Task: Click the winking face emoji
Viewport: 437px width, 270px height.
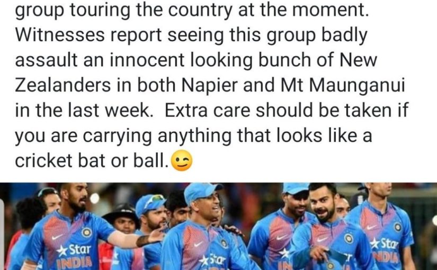Action: (182, 161)
